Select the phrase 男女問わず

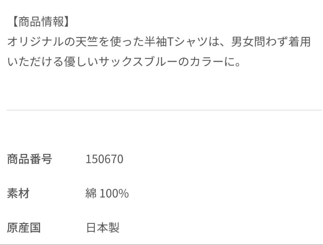tap(260, 42)
